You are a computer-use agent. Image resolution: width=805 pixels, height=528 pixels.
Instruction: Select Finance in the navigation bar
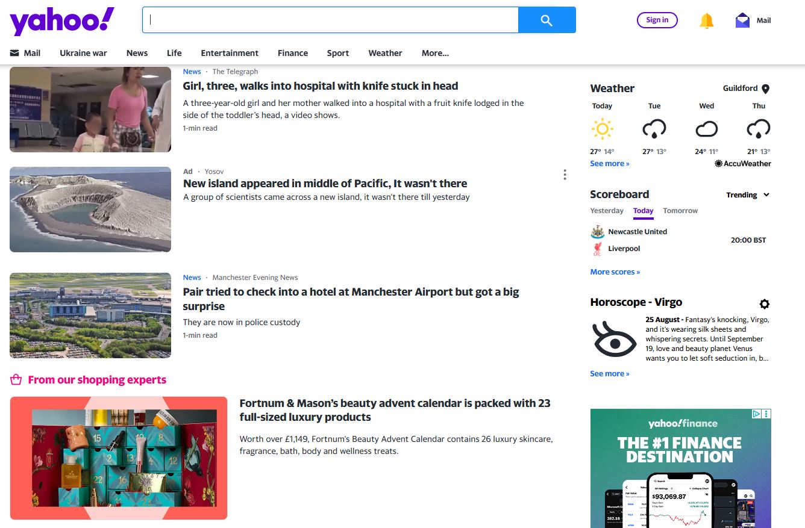click(292, 53)
